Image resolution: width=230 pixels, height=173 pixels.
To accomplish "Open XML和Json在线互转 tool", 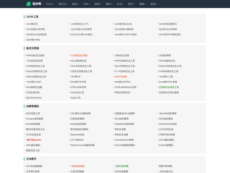I will [x=36, y=34].
